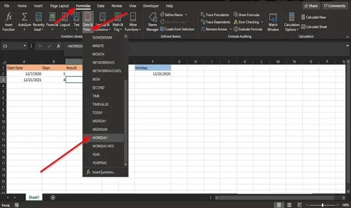
Task: Open the Review tab
Action: click(117, 6)
